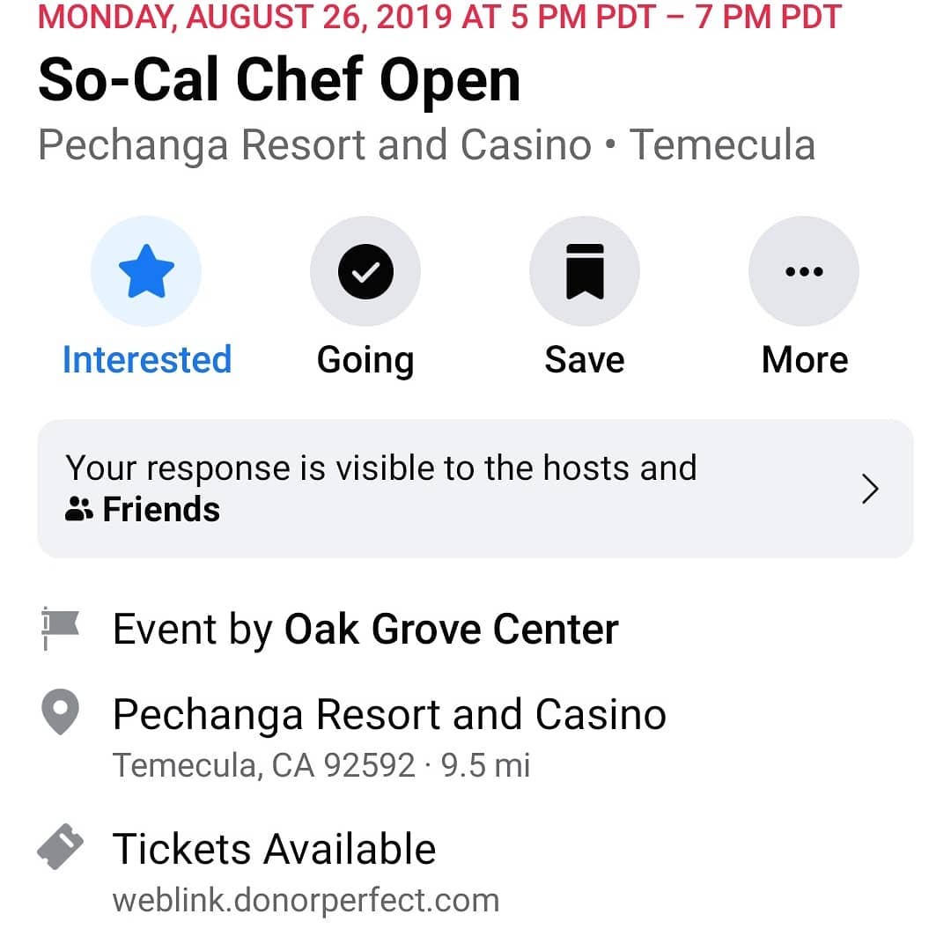Tap the location pin icon
951x951 pixels.
[60, 711]
